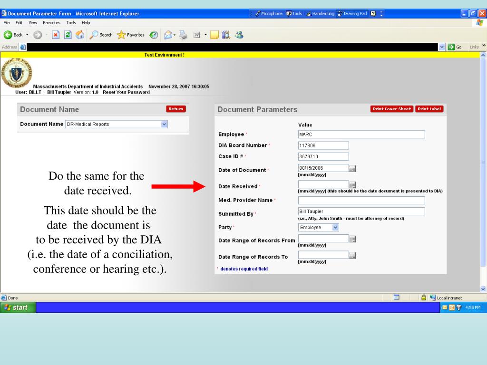Open Search from the browser toolbar
This screenshot has height=365, width=487.
(101, 35)
